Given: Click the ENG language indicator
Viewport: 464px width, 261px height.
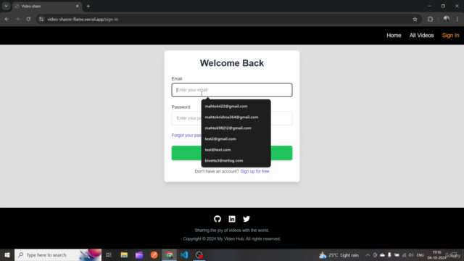Looking at the screenshot, I should click(420, 254).
